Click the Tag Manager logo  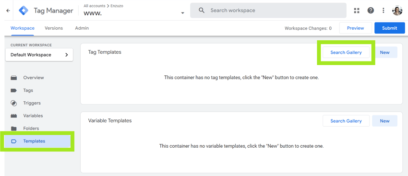click(24, 11)
